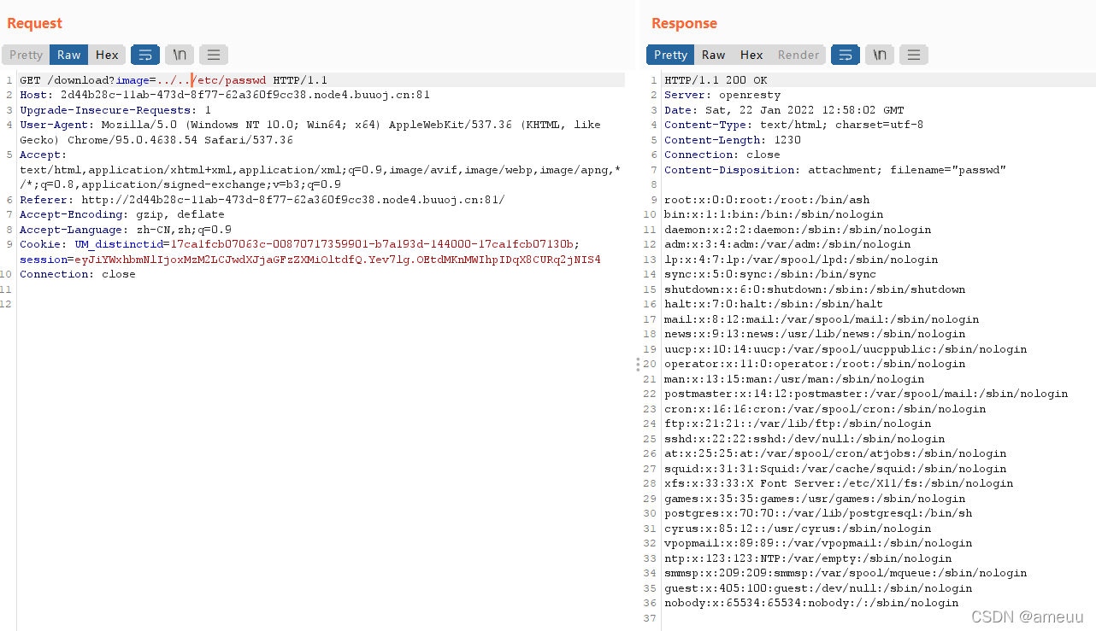The height and width of the screenshot is (631, 1096).
Task: Click the Accept-Encoding: gzip, deflate line
Action: coord(122,214)
